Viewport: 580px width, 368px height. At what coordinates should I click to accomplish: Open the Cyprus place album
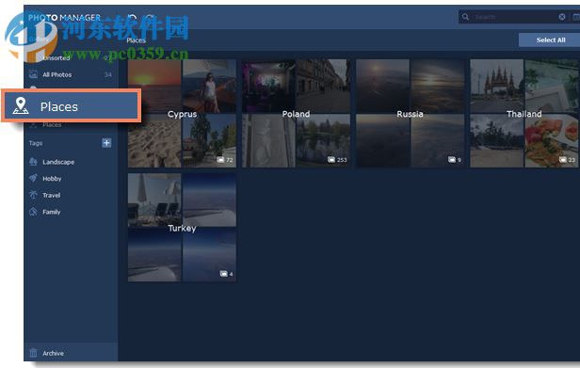(182, 114)
